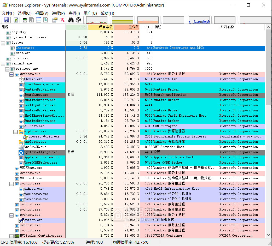Select the Interrupts process row
Screen dimensions: 272x246
tap(132, 48)
